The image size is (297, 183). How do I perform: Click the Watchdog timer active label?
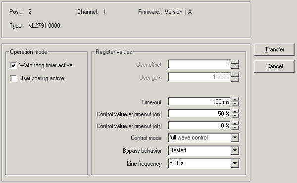point(46,65)
